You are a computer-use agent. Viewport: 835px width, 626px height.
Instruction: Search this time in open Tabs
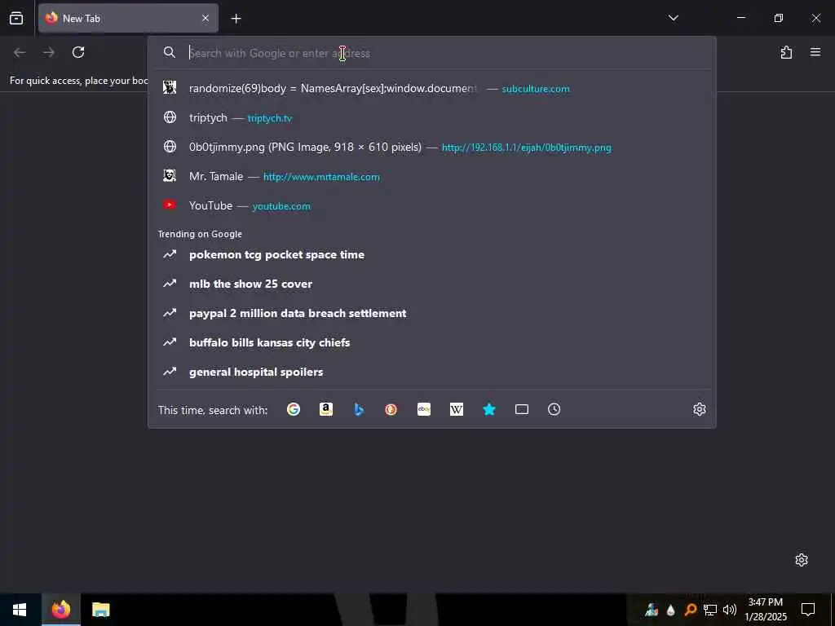pyautogui.click(x=522, y=409)
